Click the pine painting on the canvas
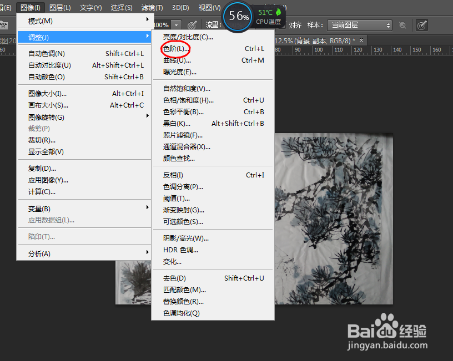 [334, 218]
